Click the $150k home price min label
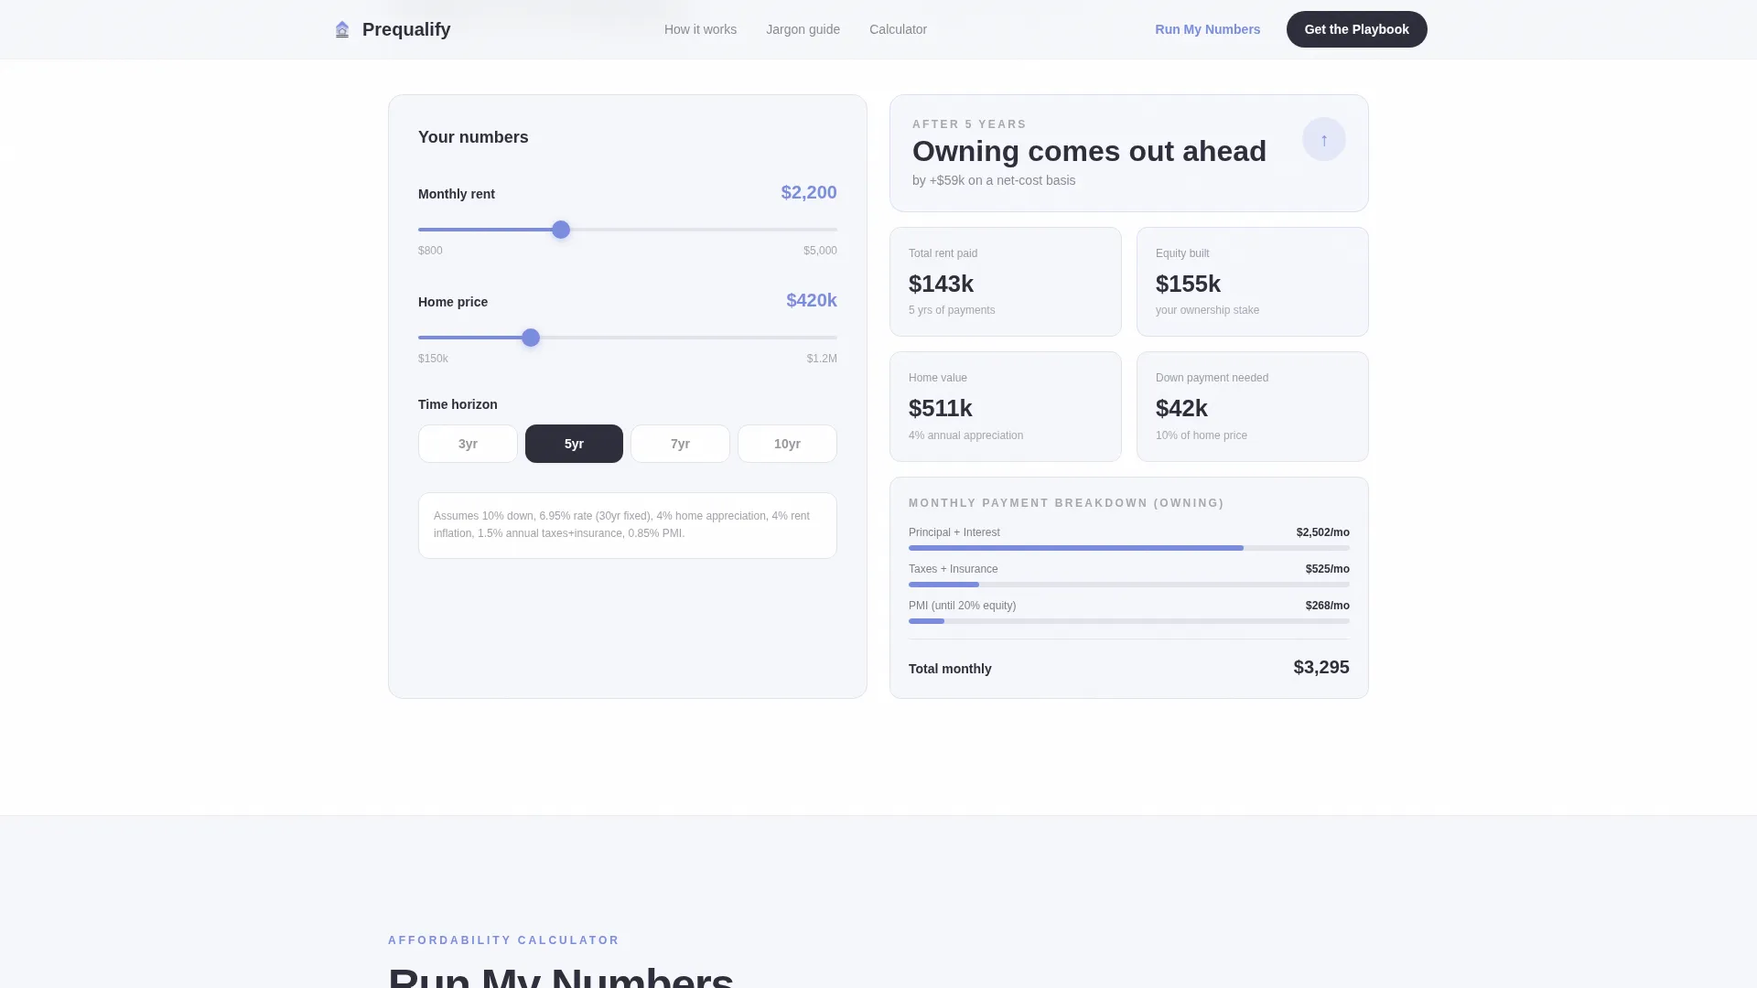This screenshot has width=1757, height=988. 433,359
